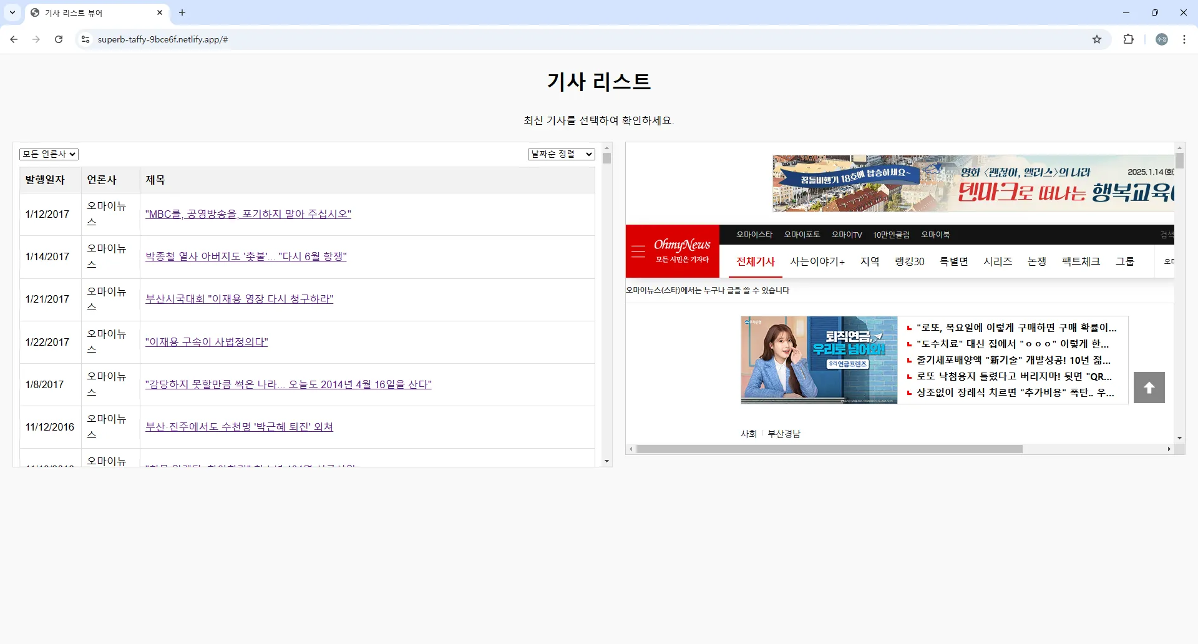Bookmark this page with the star icon
Screen dimensions: 1198x644
click(1097, 39)
